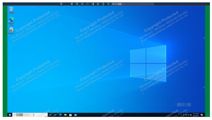The width and height of the screenshot is (212, 120).
Task: Open the eye view options icon
Action: click(x=82, y=4)
